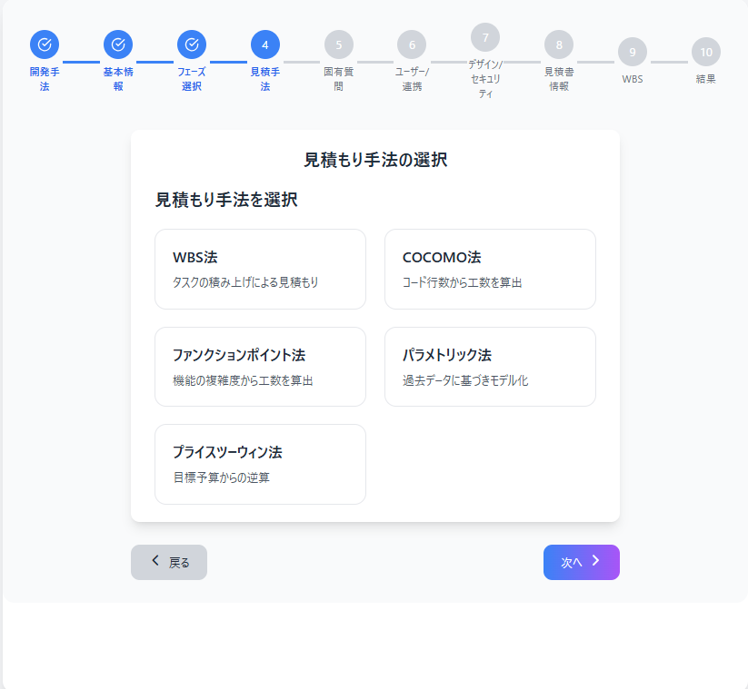Select the WBS法 estimation method card
Screen dimensions: 748x689
(x=260, y=269)
